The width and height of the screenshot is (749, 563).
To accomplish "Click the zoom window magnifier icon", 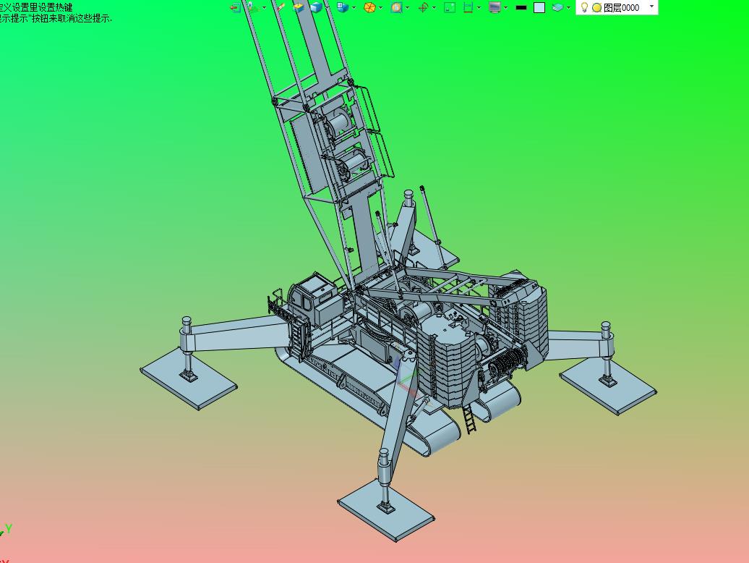I will [396, 7].
